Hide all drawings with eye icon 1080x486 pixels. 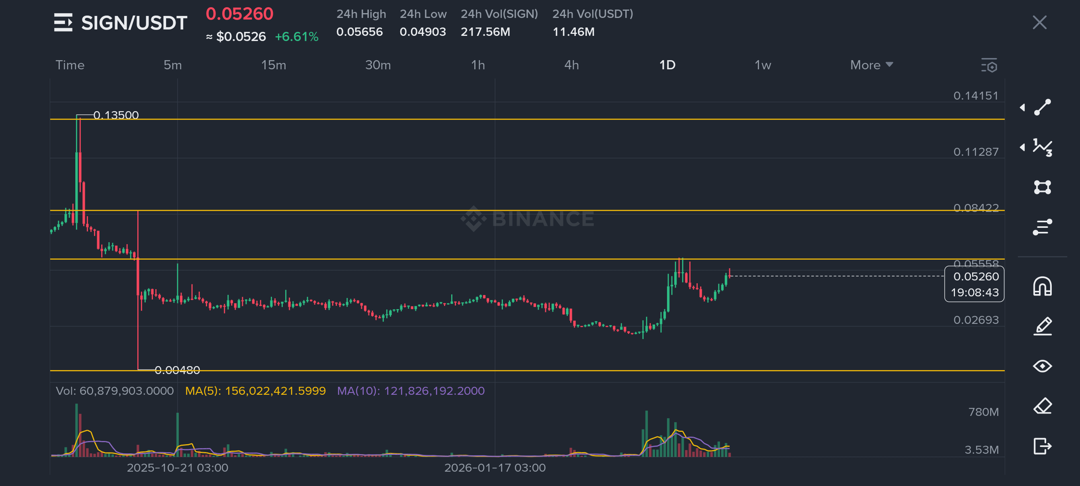point(1042,366)
